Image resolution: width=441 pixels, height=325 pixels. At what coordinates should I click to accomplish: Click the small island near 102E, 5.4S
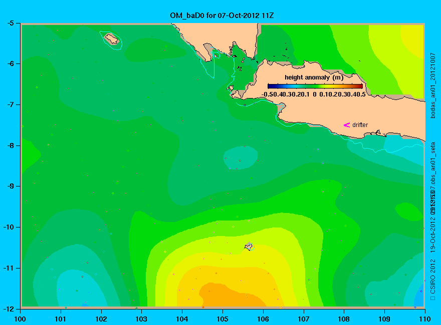coord(112,38)
